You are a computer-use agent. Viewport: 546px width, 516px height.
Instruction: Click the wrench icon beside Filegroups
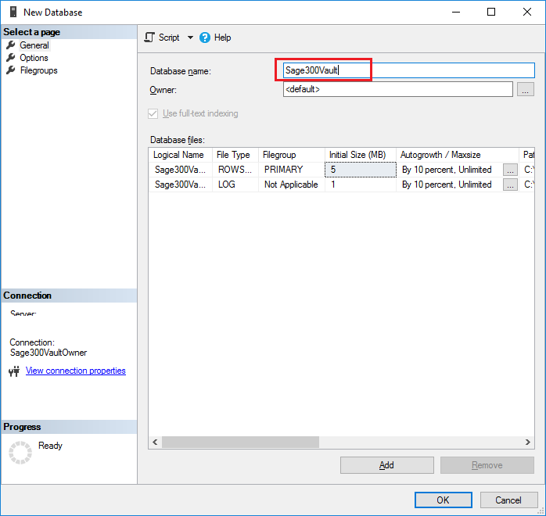coord(11,70)
